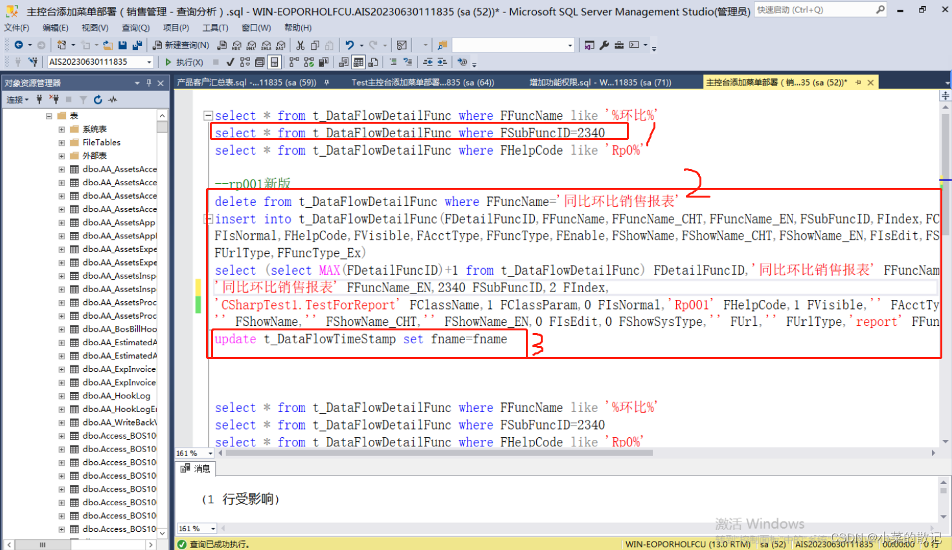
Task: Click the Save icon on the toolbar
Action: pyautogui.click(x=121, y=45)
